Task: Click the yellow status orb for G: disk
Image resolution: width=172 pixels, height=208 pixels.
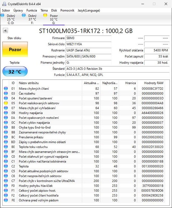Action: click(45, 15)
